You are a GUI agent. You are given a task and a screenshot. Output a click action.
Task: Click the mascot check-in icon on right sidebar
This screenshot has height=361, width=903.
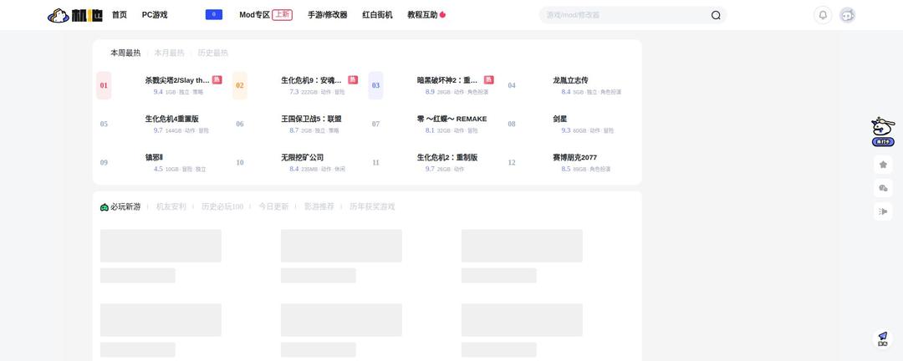coord(883,131)
